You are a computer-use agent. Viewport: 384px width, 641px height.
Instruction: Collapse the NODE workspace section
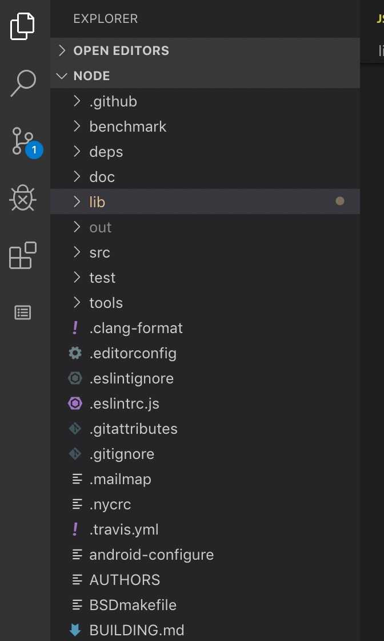(63, 76)
